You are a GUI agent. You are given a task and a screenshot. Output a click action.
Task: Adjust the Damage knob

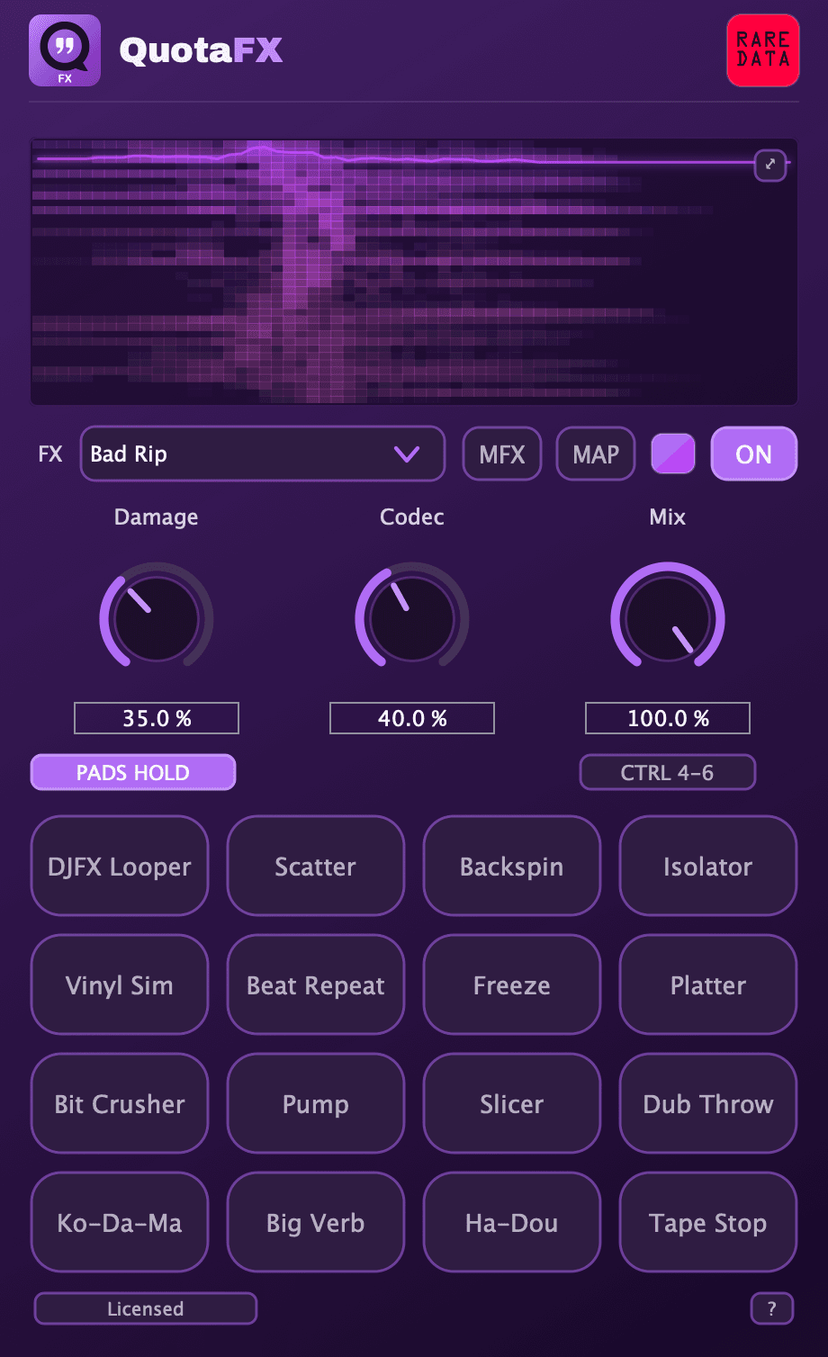click(x=157, y=618)
